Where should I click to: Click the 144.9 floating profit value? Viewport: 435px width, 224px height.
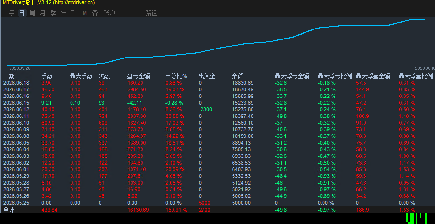(362, 90)
